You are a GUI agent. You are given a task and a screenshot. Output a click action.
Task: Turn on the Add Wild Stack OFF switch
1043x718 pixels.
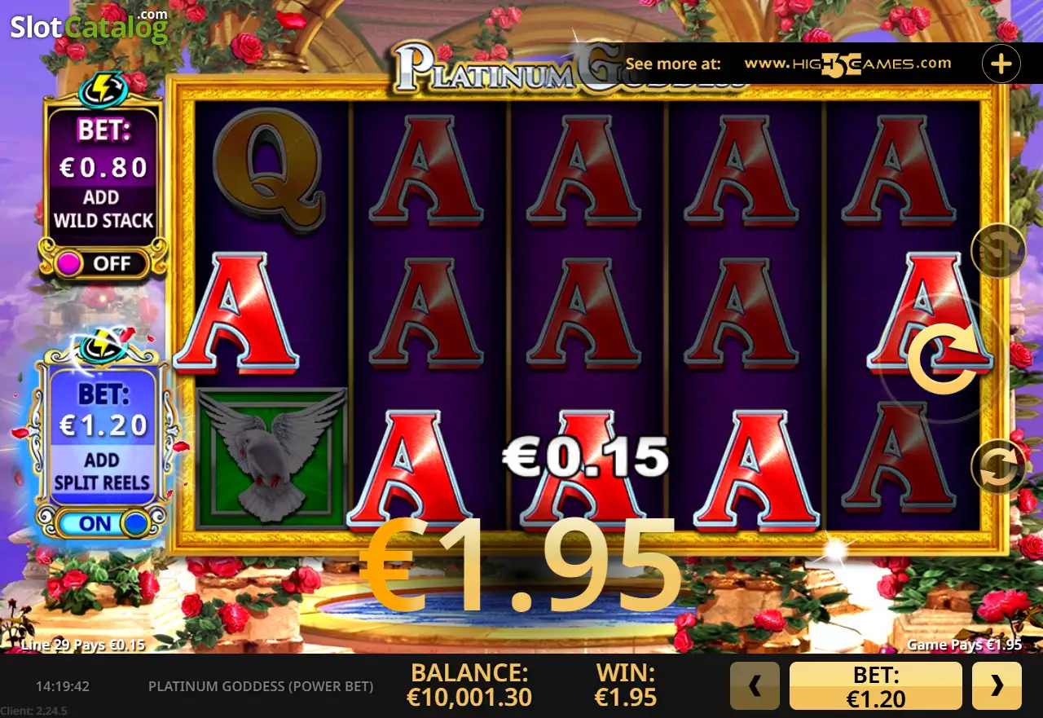[102, 263]
